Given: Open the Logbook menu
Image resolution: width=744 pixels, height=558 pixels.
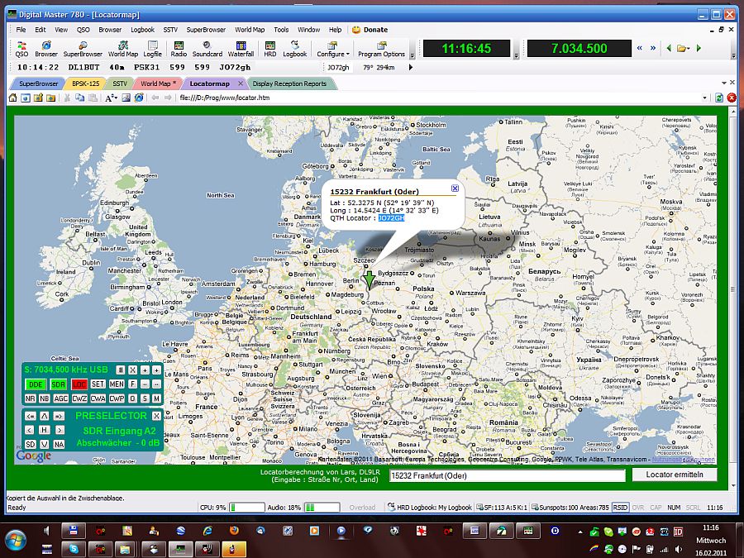Looking at the screenshot, I should (x=142, y=30).
